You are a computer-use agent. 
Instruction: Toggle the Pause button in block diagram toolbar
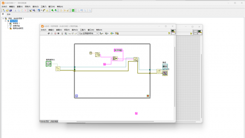[58, 33]
